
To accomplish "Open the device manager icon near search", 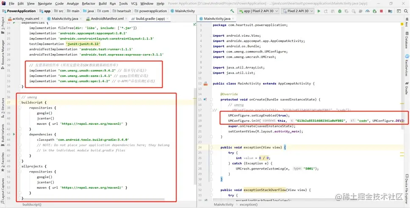I will (399, 11).
